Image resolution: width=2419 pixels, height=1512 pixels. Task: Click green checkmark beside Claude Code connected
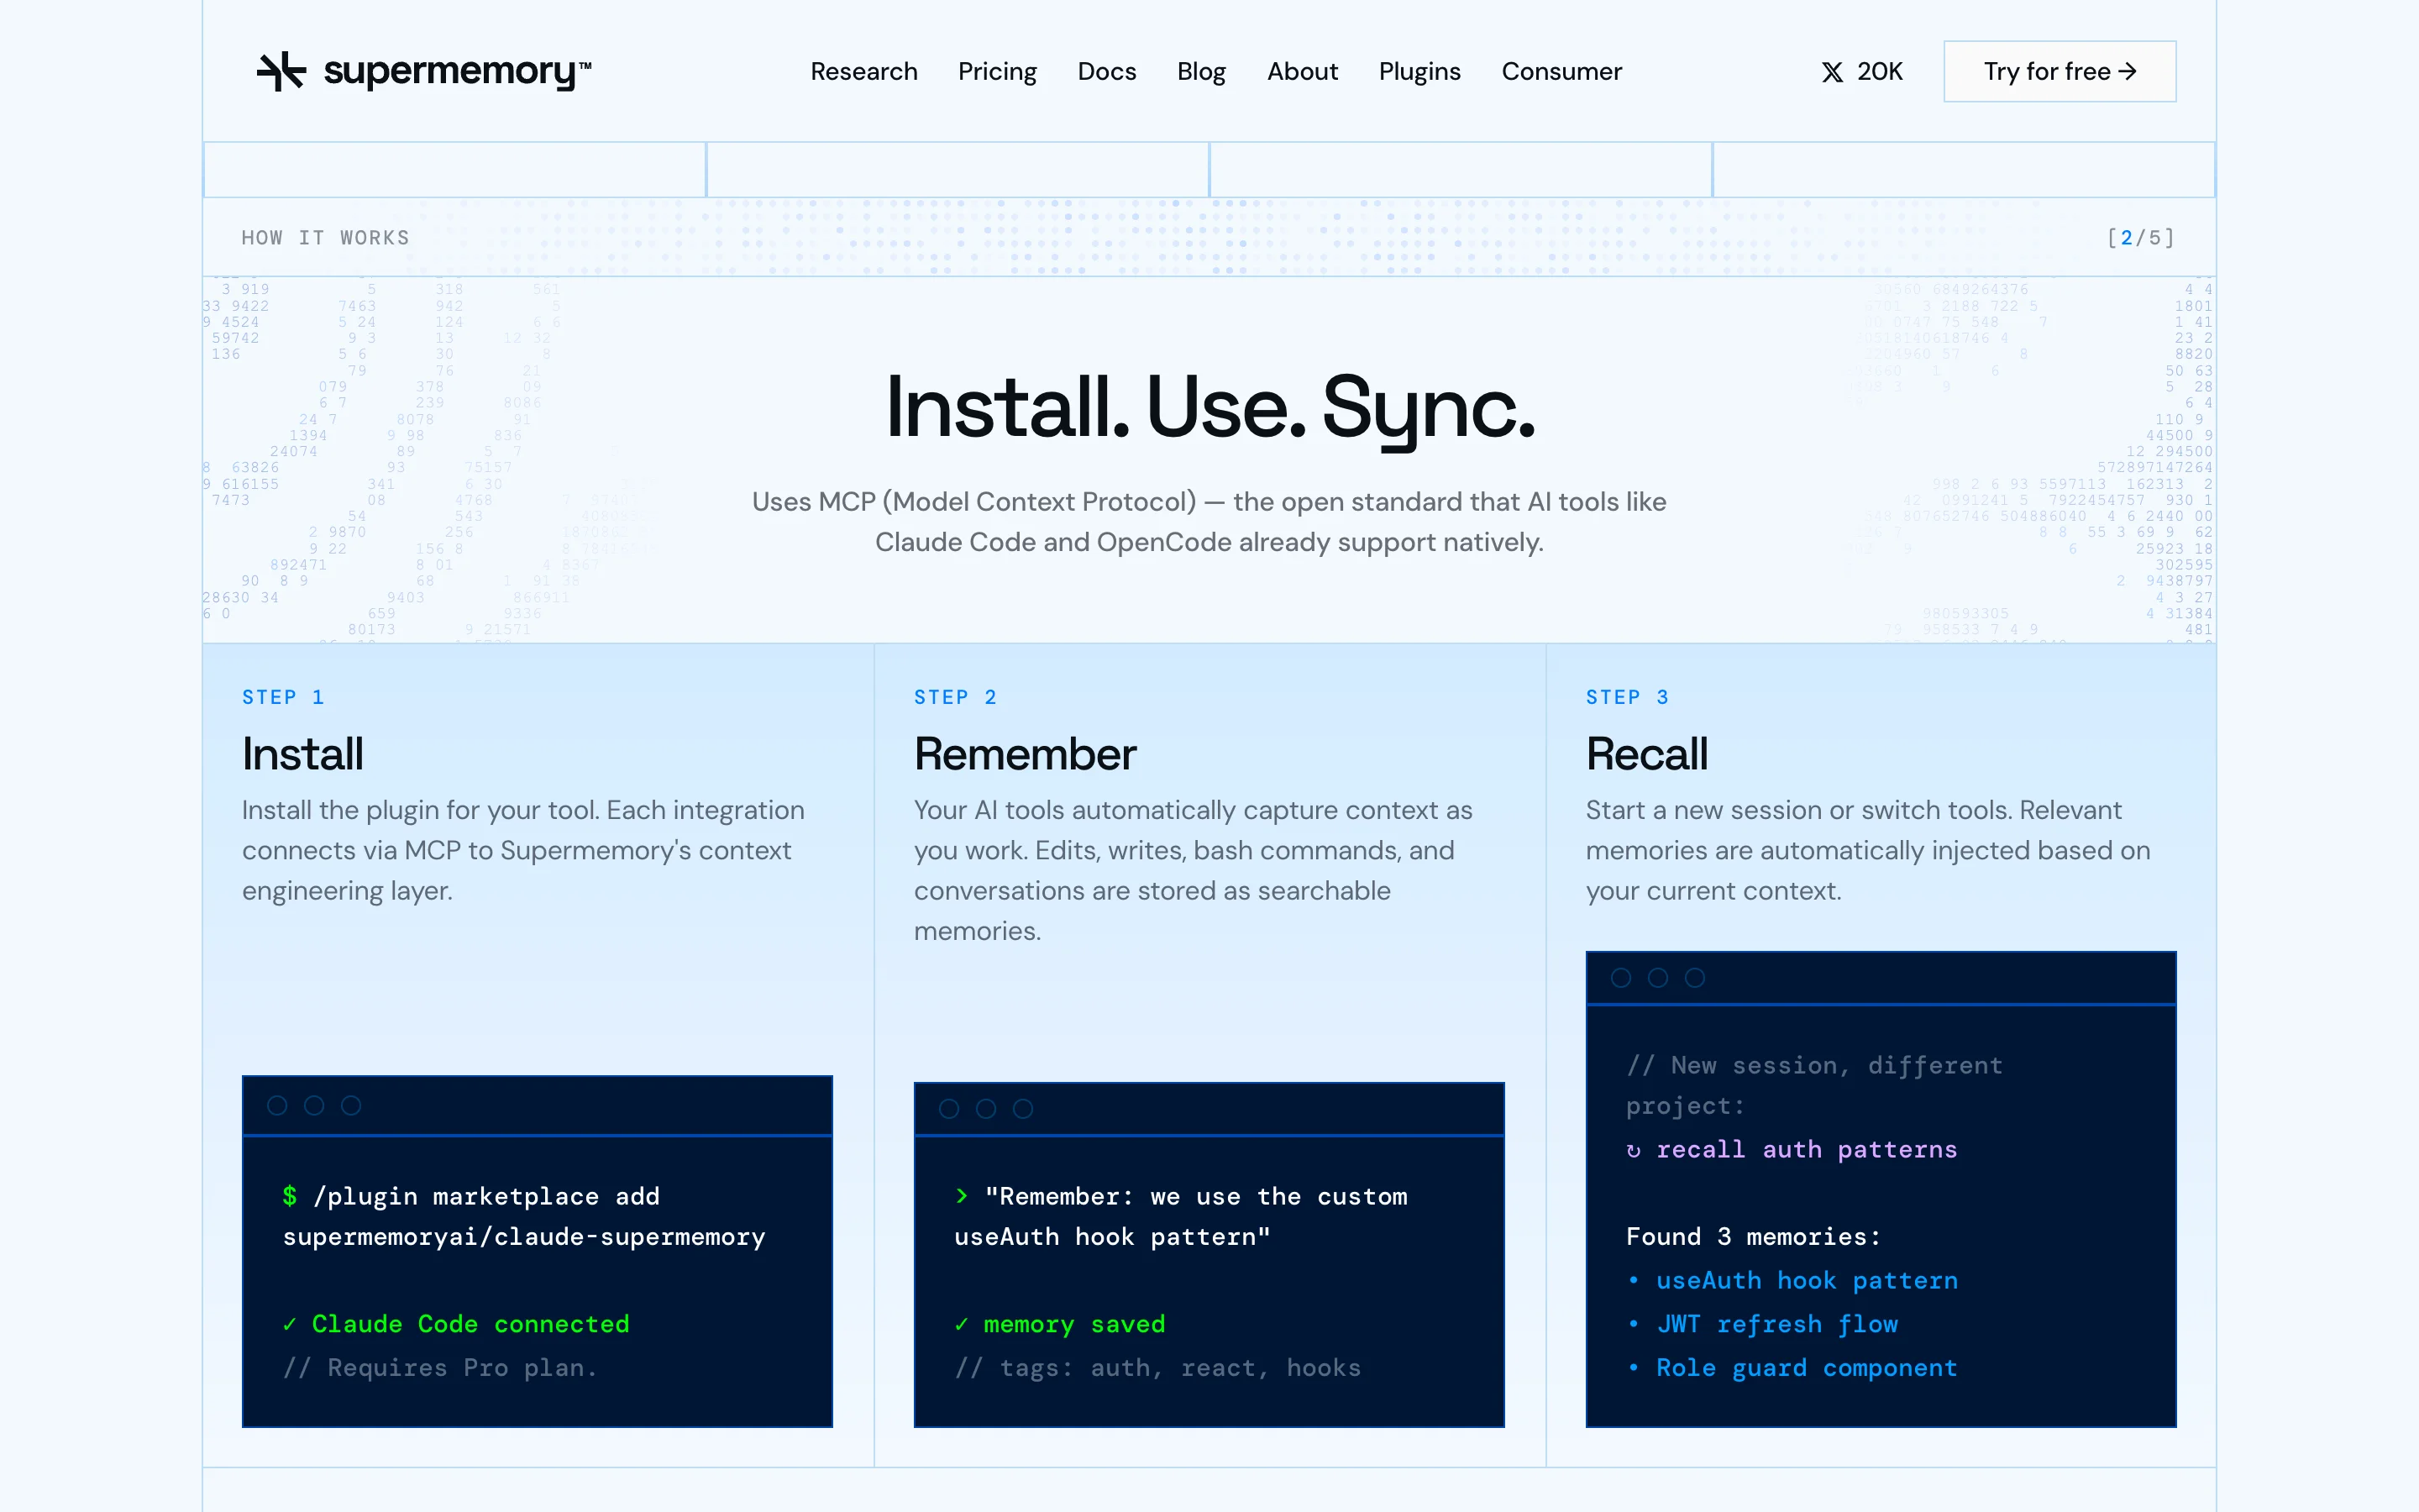click(290, 1324)
